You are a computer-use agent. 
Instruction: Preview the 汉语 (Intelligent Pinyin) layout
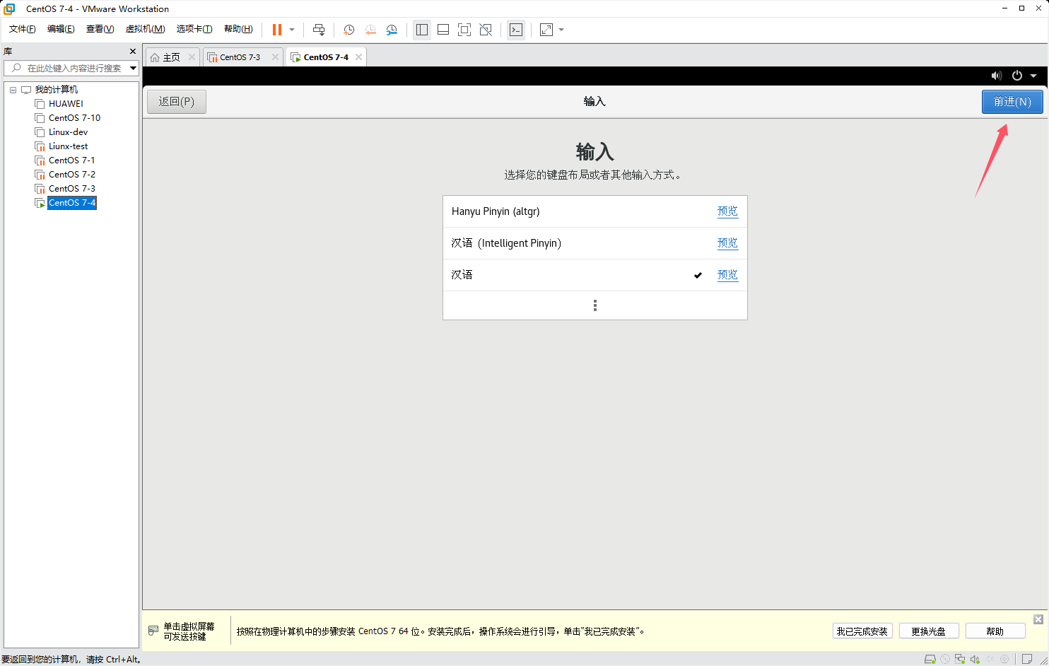[727, 243]
